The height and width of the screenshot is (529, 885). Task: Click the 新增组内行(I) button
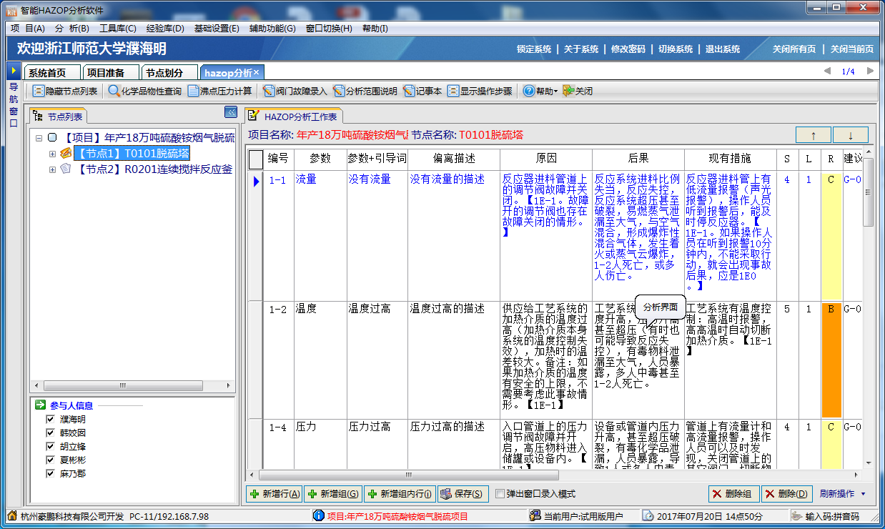point(400,494)
